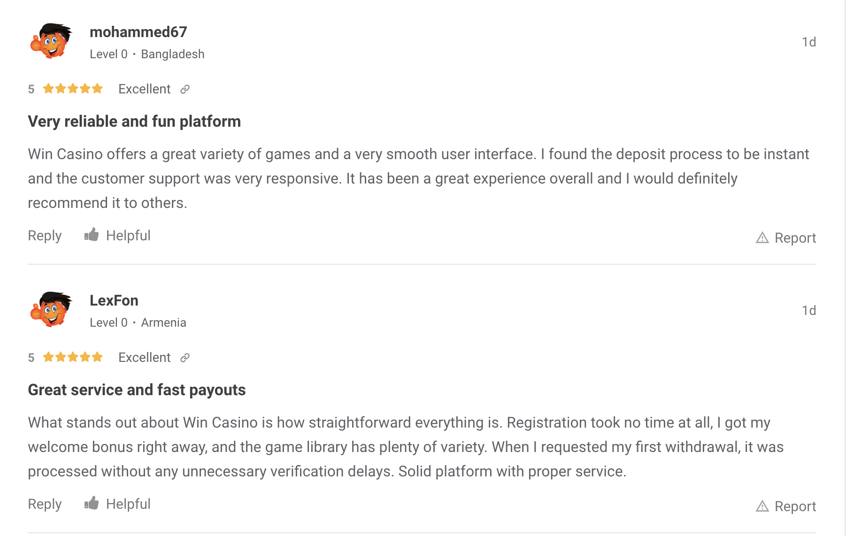
Task: Click the star rating on mohammed67's review
Action: tap(73, 89)
